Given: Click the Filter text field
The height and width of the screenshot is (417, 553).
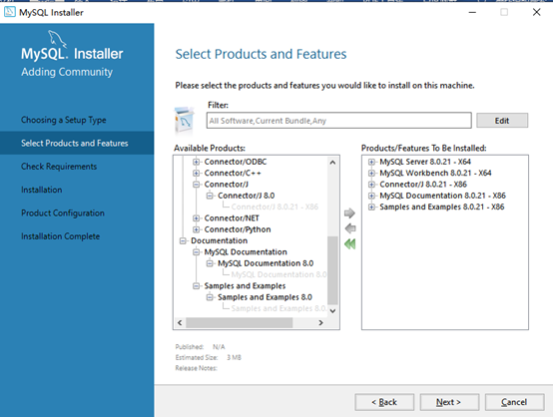Looking at the screenshot, I should [339, 121].
